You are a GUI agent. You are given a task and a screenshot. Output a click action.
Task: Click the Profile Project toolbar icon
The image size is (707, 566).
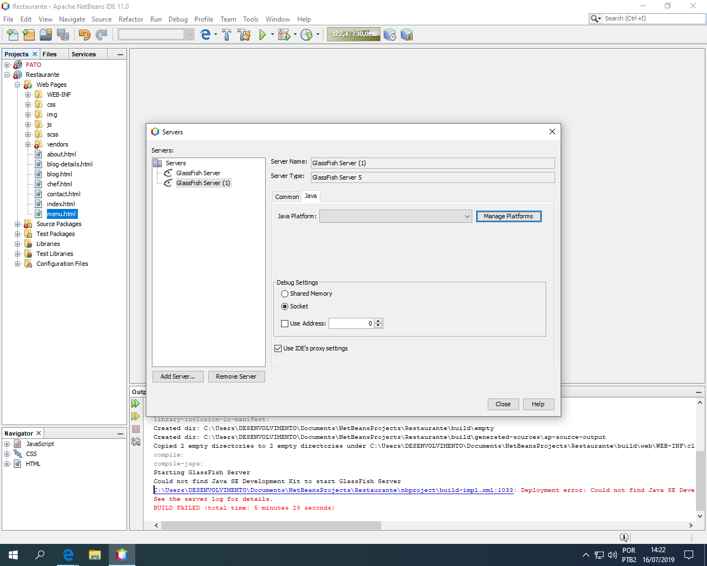pos(307,35)
